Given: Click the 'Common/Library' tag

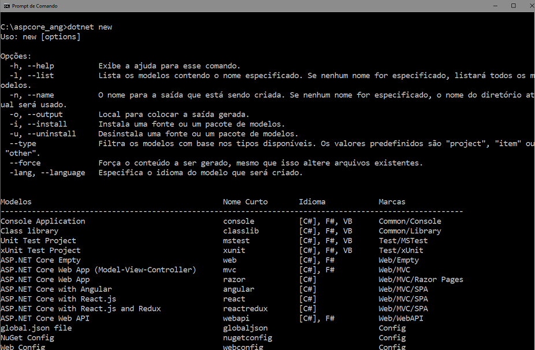Looking at the screenshot, I should point(410,231).
